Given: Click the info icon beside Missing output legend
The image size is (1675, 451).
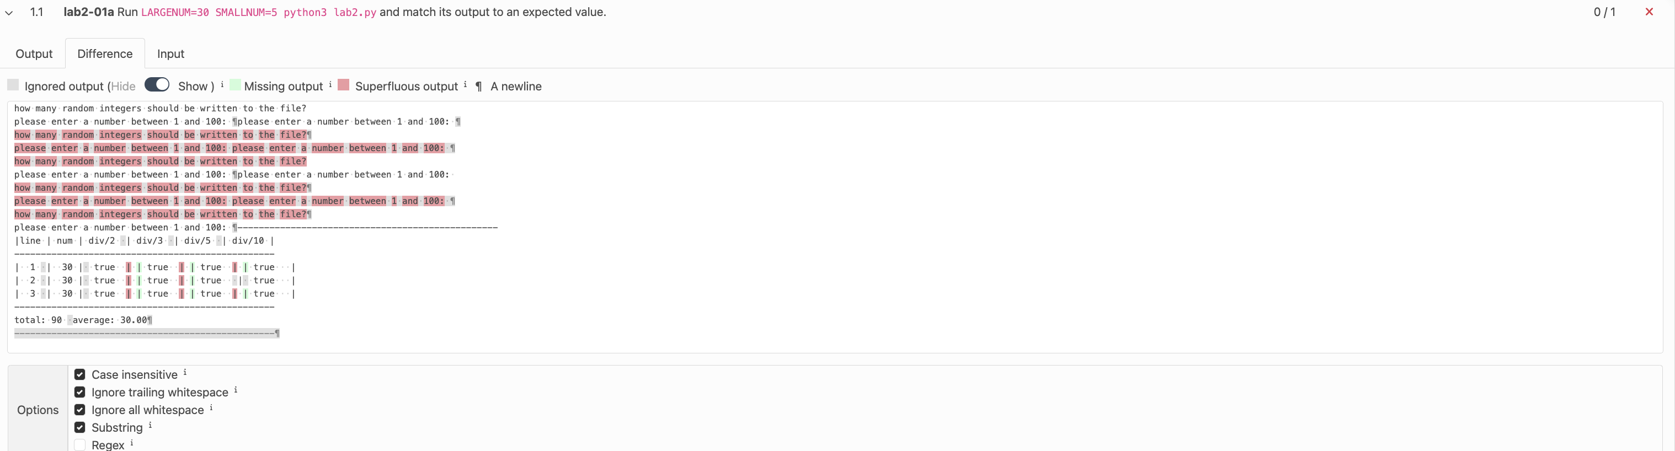Looking at the screenshot, I should (331, 83).
